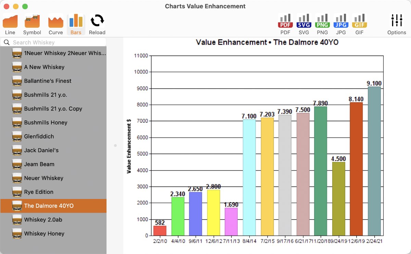Screen dimensions: 411x254
Task: Click the Value Enhancement $ axis label
Action: pyautogui.click(x=129, y=146)
